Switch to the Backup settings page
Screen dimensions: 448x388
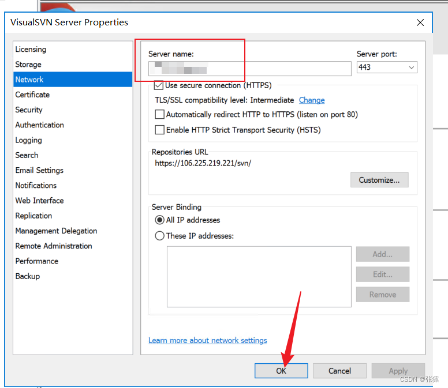[x=73, y=276]
